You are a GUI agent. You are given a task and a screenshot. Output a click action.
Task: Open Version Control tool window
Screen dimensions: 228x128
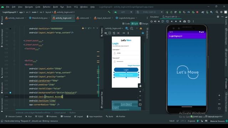click(14, 116)
